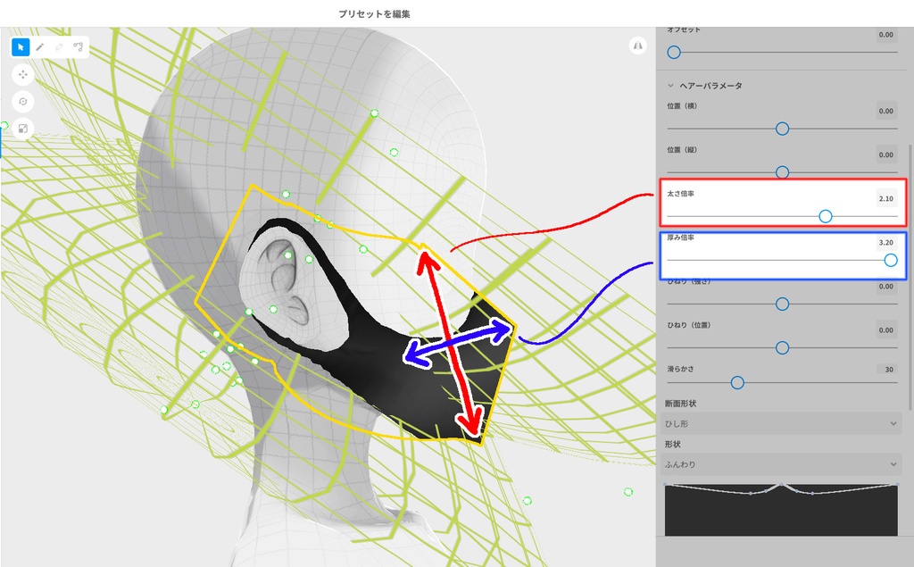The height and width of the screenshot is (567, 914).
Task: Edit the 滑らかさ value 30
Action: [886, 370]
